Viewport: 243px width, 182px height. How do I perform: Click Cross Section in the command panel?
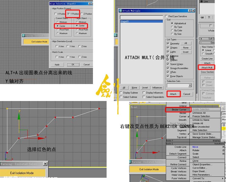(x=207, y=72)
